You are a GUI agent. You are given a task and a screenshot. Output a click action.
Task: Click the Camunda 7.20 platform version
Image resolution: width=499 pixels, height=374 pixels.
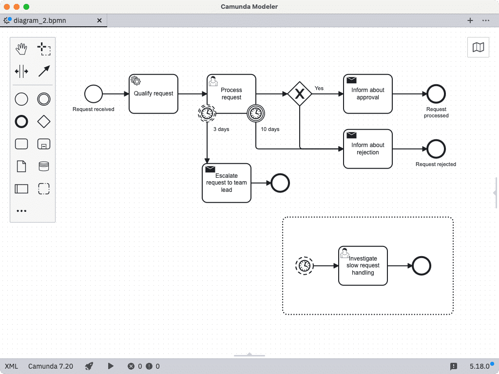51,366
